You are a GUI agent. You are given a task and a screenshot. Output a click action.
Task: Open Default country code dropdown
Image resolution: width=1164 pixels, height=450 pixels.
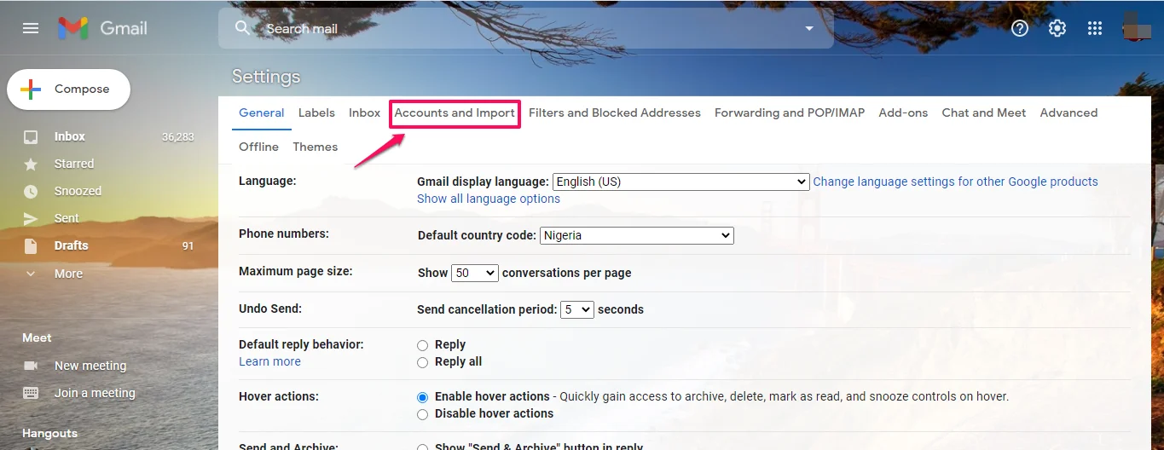pyautogui.click(x=637, y=235)
